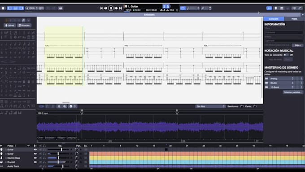Click the Acordes button

24,26
